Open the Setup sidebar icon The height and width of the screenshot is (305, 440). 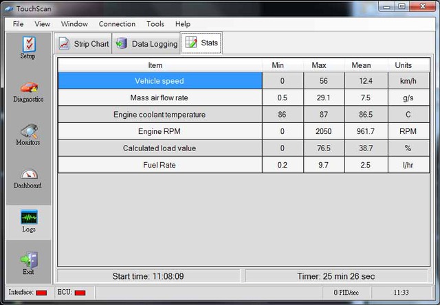(x=27, y=45)
